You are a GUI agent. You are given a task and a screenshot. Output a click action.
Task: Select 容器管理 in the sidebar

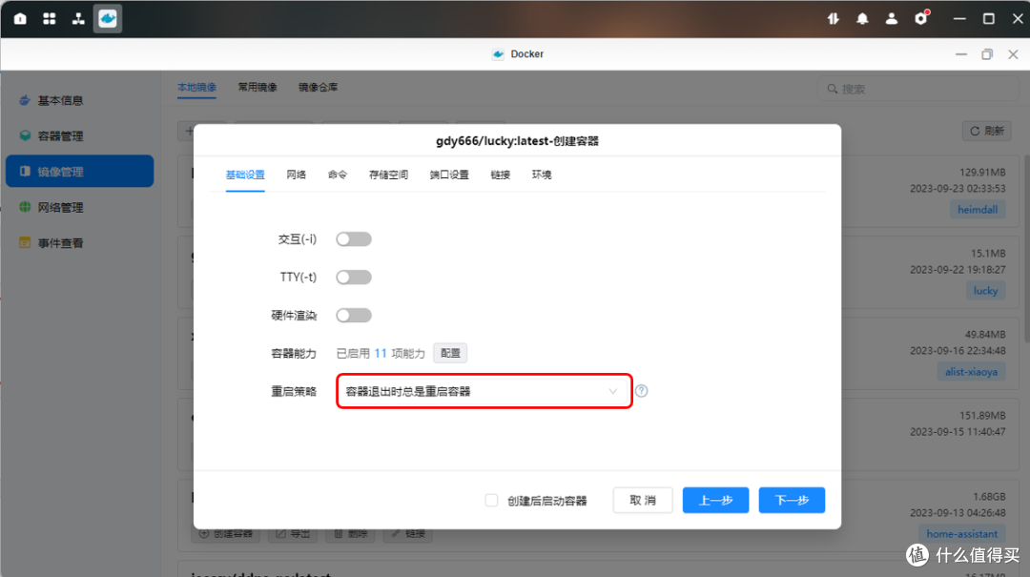tap(60, 135)
